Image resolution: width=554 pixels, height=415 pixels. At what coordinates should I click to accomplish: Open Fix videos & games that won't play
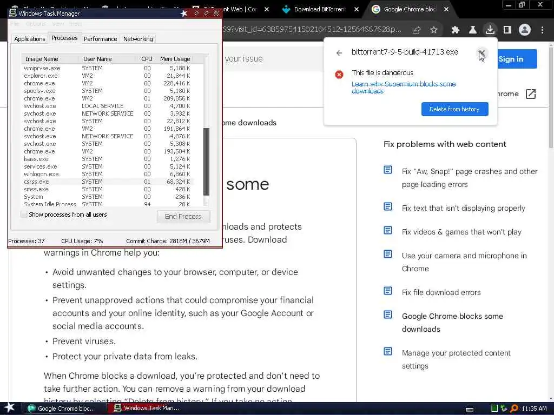[x=461, y=232]
